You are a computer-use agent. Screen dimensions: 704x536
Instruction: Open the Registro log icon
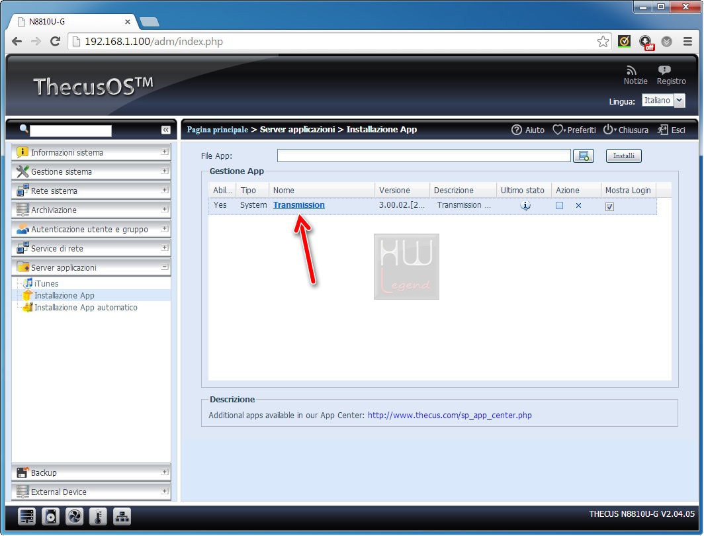[x=664, y=70]
